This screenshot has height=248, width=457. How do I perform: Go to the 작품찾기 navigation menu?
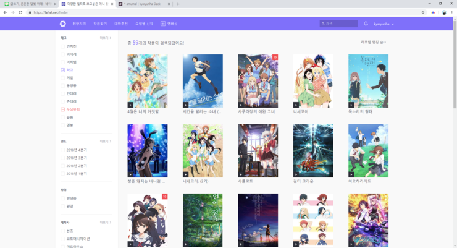[x=100, y=24]
